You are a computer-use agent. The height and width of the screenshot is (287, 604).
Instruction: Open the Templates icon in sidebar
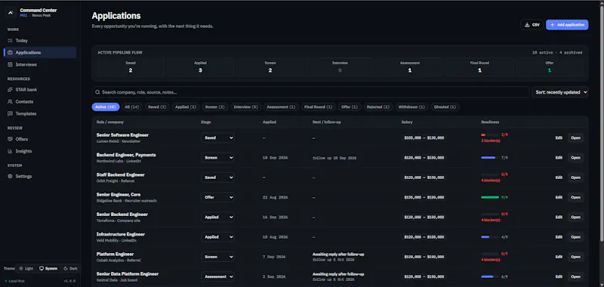coord(11,113)
